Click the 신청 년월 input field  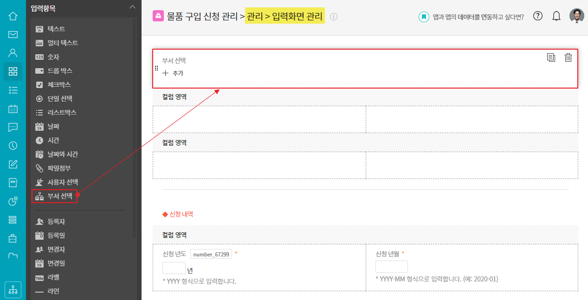coord(391,267)
